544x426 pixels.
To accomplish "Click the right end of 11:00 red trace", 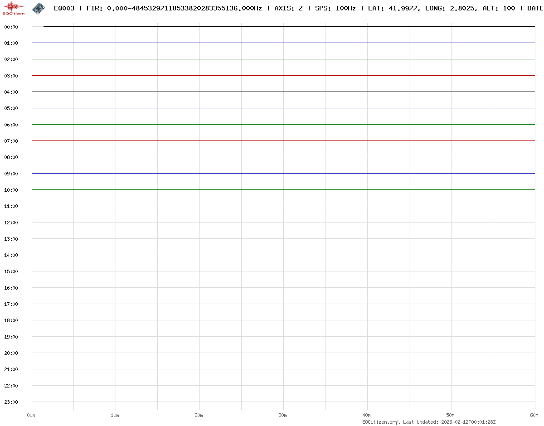I will (468, 206).
